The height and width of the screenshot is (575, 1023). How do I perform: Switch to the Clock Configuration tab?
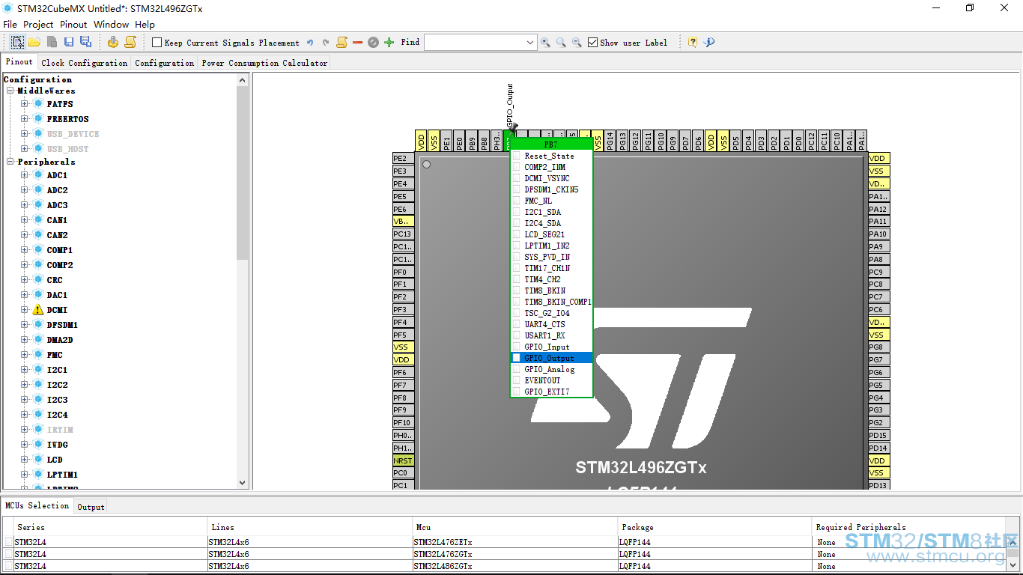[85, 63]
